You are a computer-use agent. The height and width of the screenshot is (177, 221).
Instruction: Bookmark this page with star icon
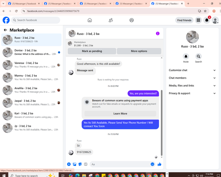coord(205,11)
